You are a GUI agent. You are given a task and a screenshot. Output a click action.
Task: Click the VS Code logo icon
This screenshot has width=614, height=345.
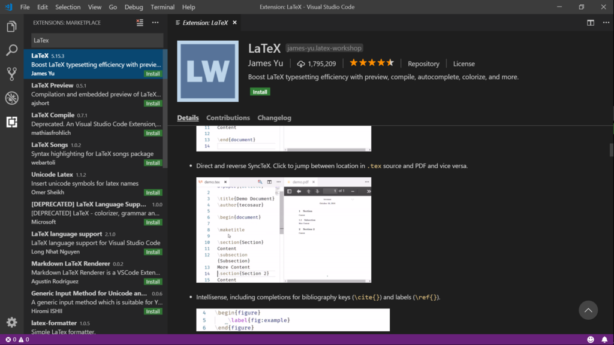[8, 7]
